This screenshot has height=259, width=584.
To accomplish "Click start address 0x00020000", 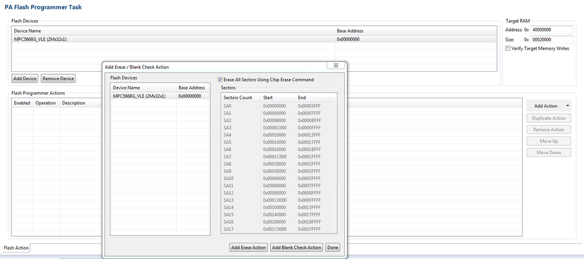I will 274,164.
